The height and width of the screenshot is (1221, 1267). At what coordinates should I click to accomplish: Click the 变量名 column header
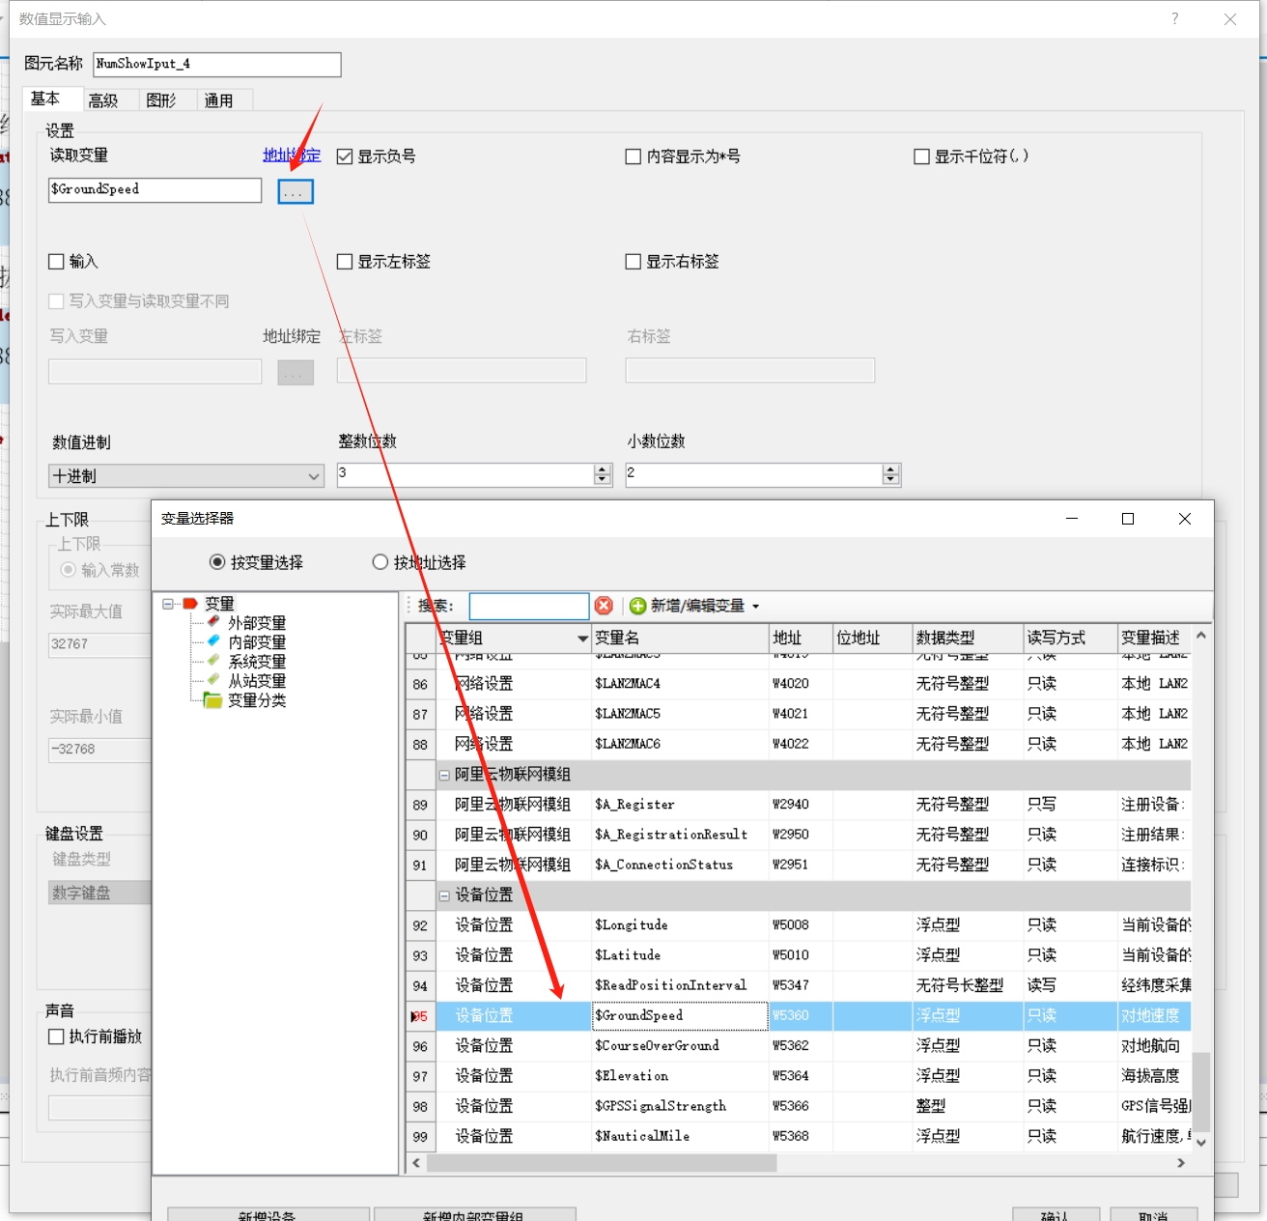pyautogui.click(x=680, y=638)
